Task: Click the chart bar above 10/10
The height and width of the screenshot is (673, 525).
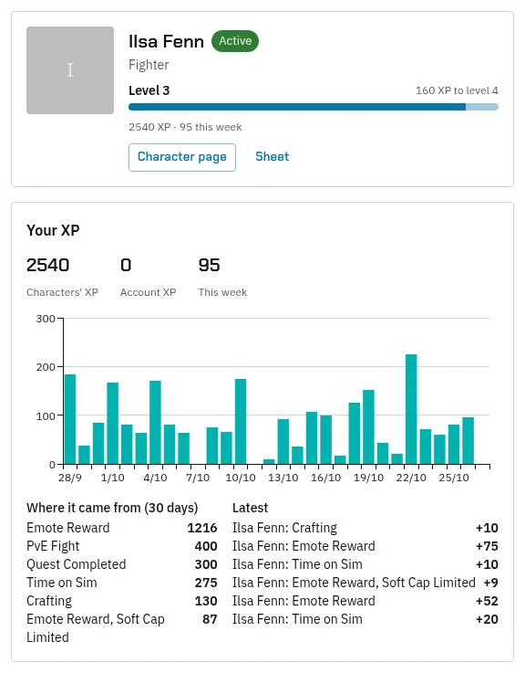Action: coord(241,421)
